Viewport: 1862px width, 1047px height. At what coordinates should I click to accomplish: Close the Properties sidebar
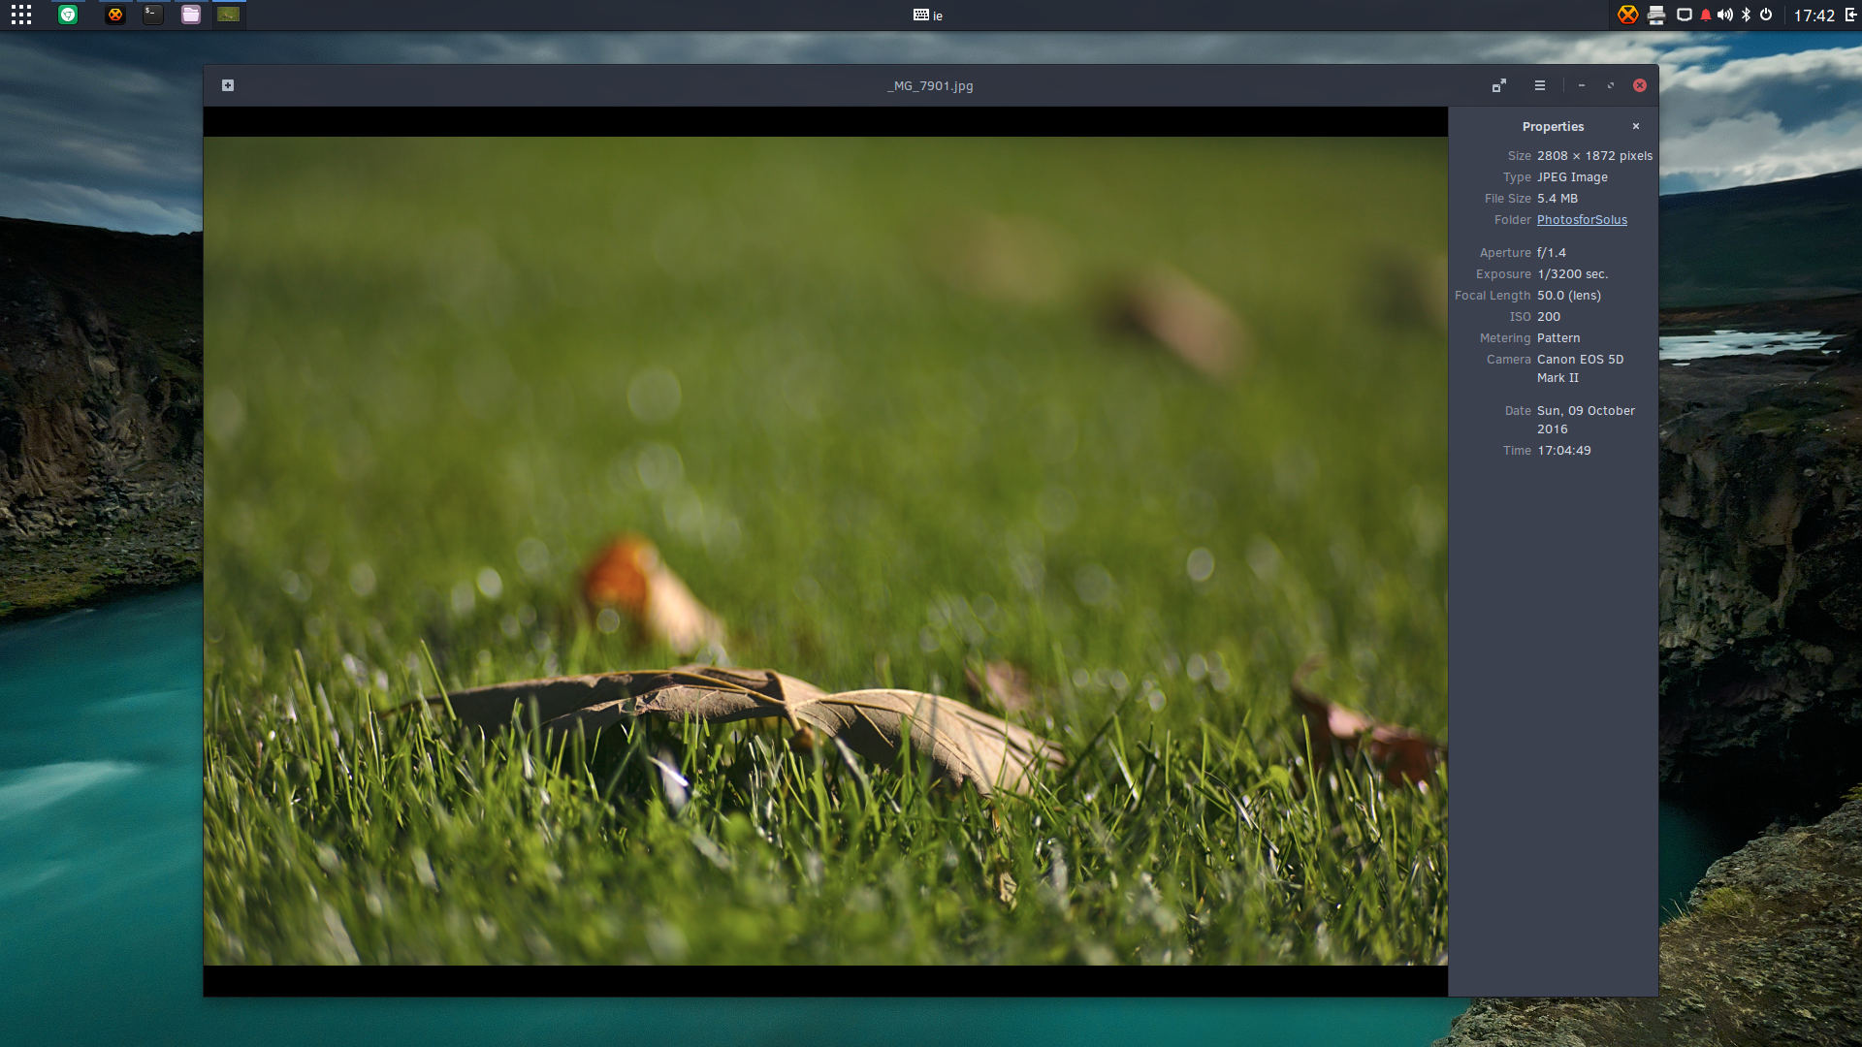pyautogui.click(x=1636, y=126)
